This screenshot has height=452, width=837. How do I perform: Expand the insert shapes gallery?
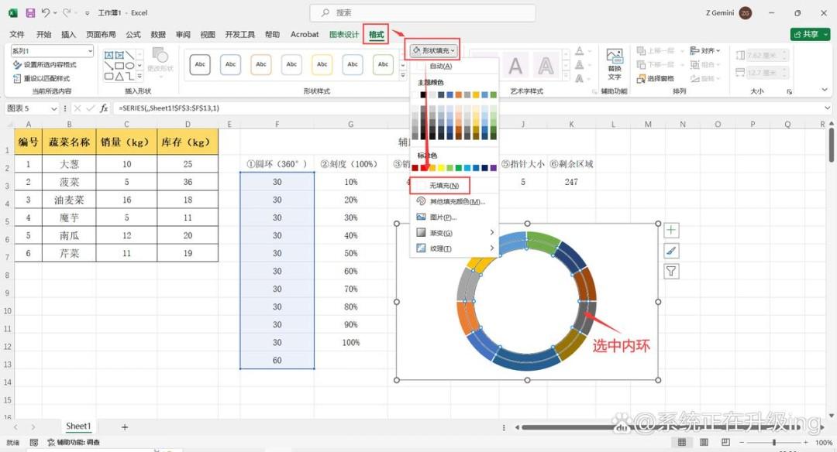139,76
